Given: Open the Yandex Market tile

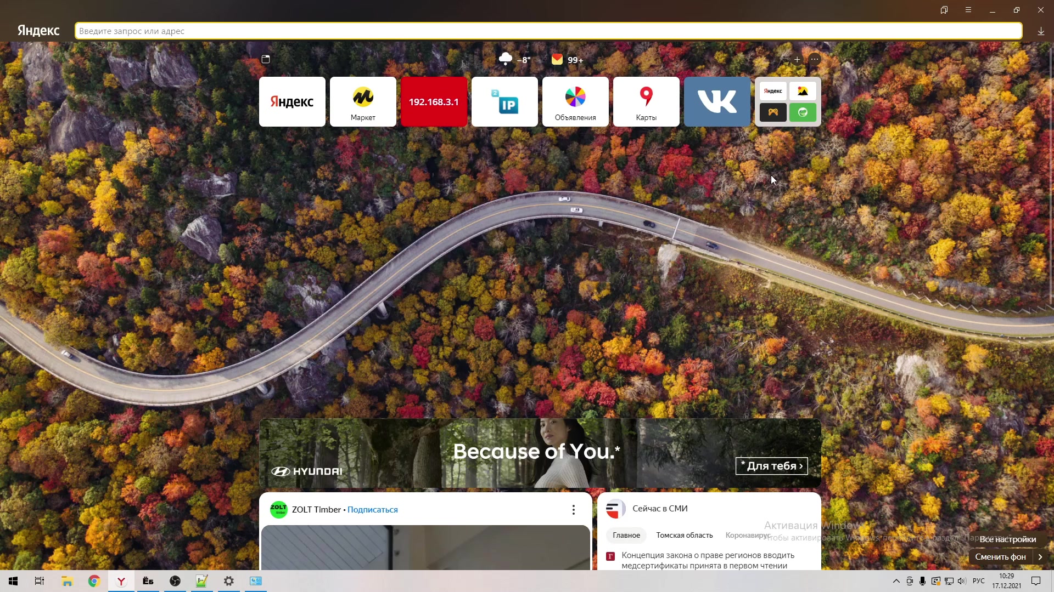Looking at the screenshot, I should click(x=363, y=101).
